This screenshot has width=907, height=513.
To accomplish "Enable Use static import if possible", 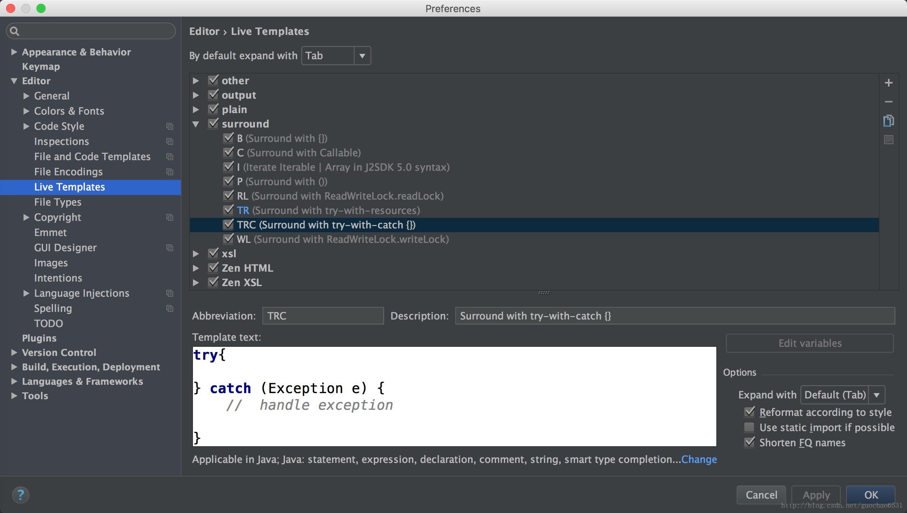I will [749, 427].
